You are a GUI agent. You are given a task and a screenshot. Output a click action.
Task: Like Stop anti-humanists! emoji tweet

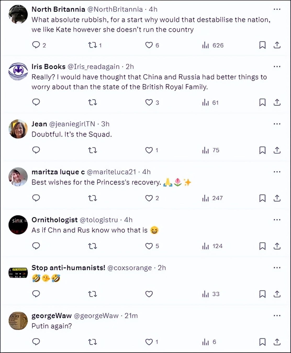coord(149,294)
